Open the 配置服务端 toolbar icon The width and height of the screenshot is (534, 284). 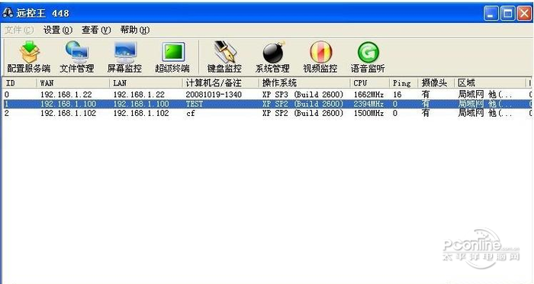[29, 57]
